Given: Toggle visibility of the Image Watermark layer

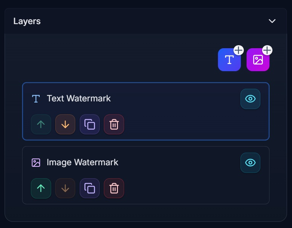Looking at the screenshot, I should [x=250, y=163].
